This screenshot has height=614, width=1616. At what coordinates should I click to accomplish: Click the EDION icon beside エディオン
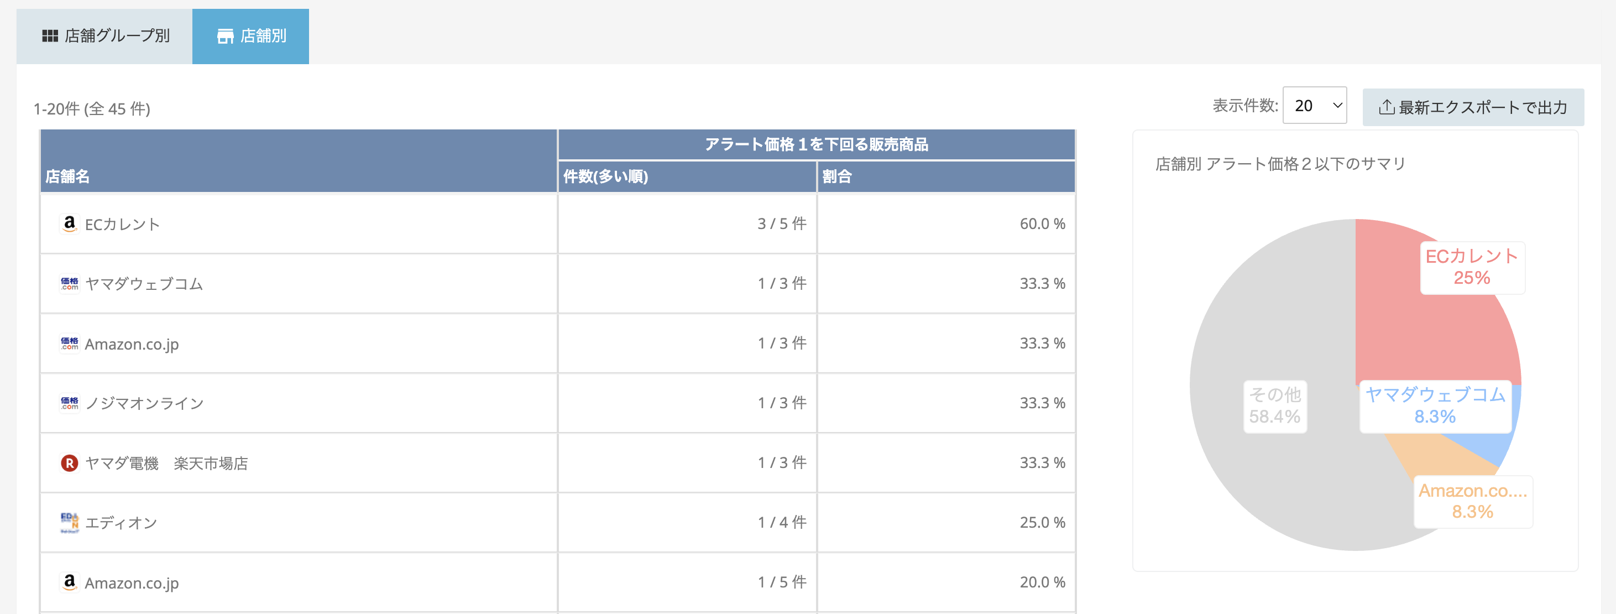[x=70, y=522]
